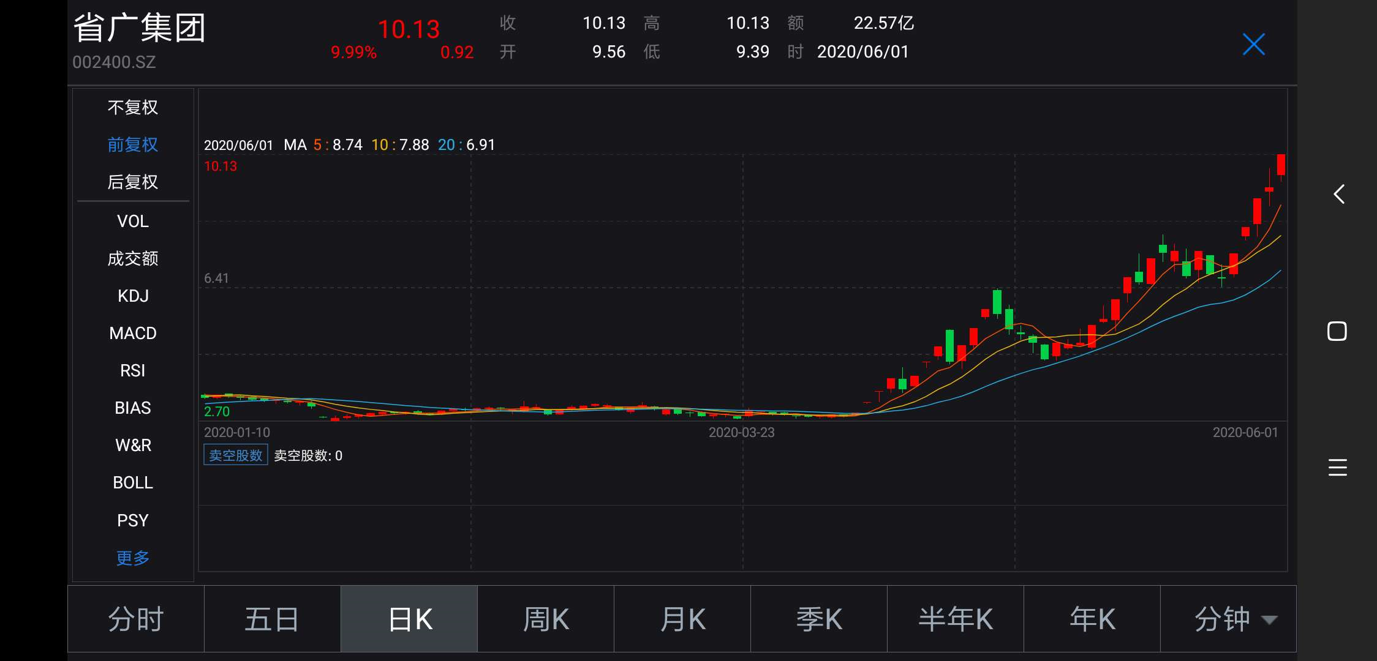Tap the low price value 9.39
Image resolution: width=1377 pixels, height=661 pixels.
753,52
